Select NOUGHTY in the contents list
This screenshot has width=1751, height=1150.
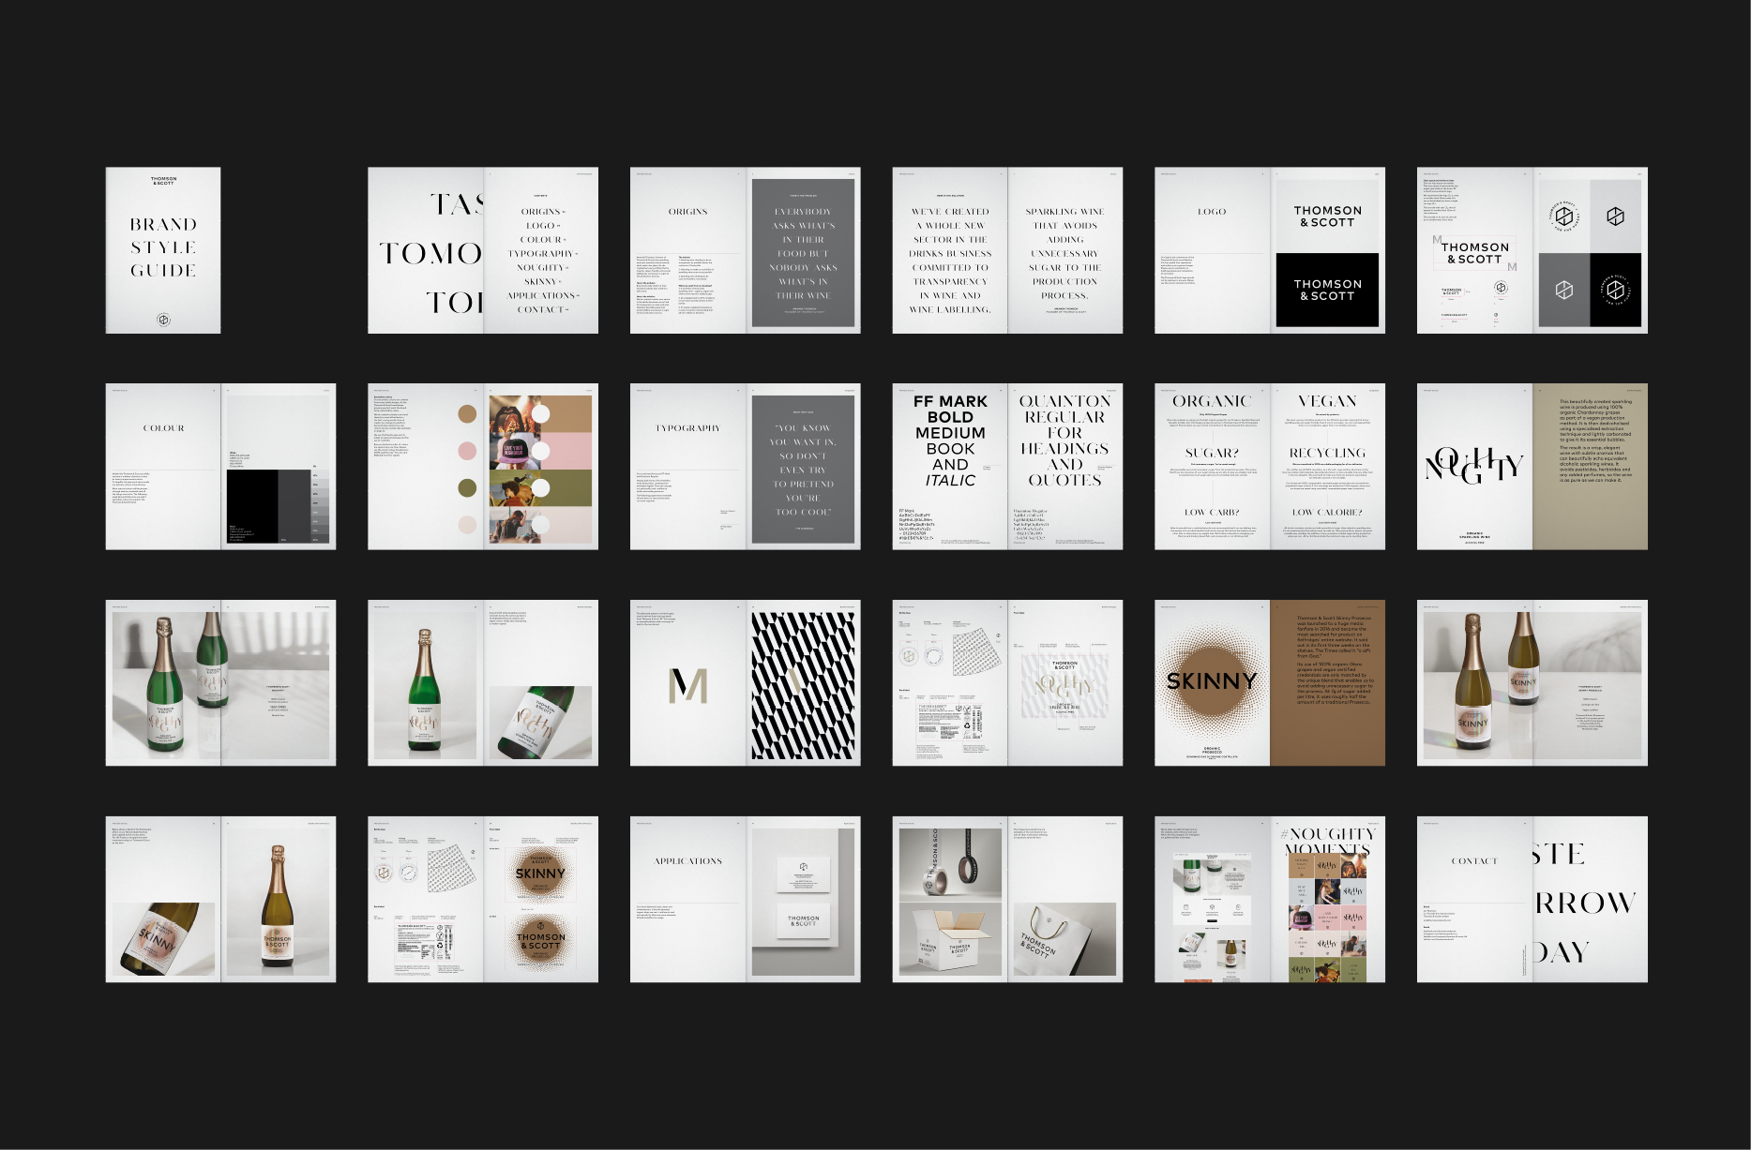coord(542,268)
